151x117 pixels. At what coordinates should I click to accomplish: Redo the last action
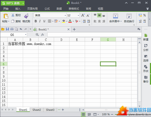pos(25,29)
